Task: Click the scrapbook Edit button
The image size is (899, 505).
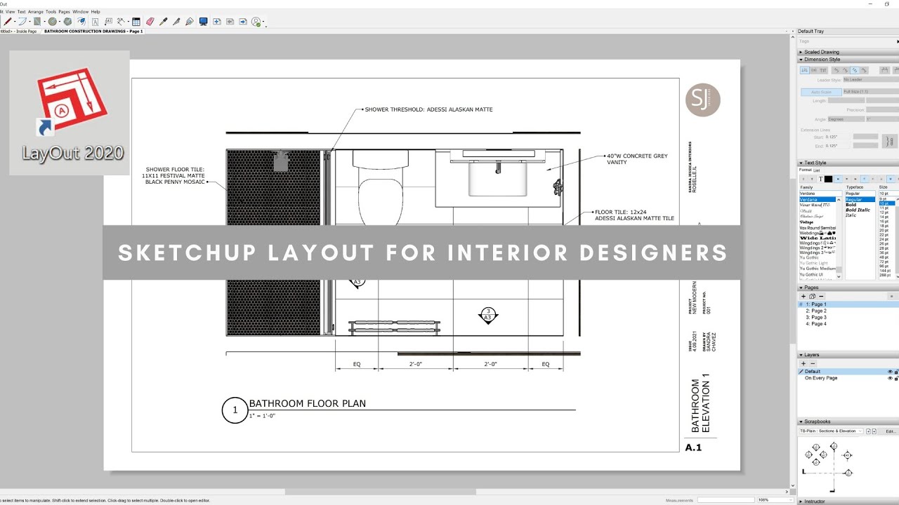Action: click(891, 431)
